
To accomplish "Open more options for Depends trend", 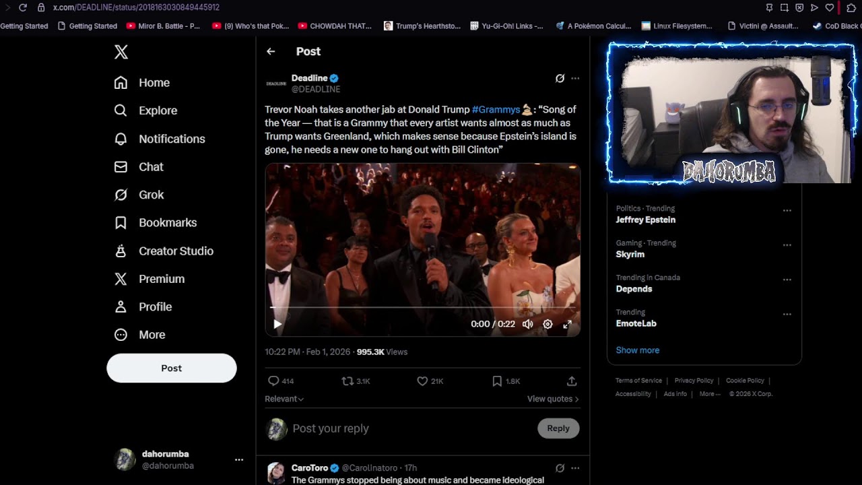I will (x=787, y=280).
